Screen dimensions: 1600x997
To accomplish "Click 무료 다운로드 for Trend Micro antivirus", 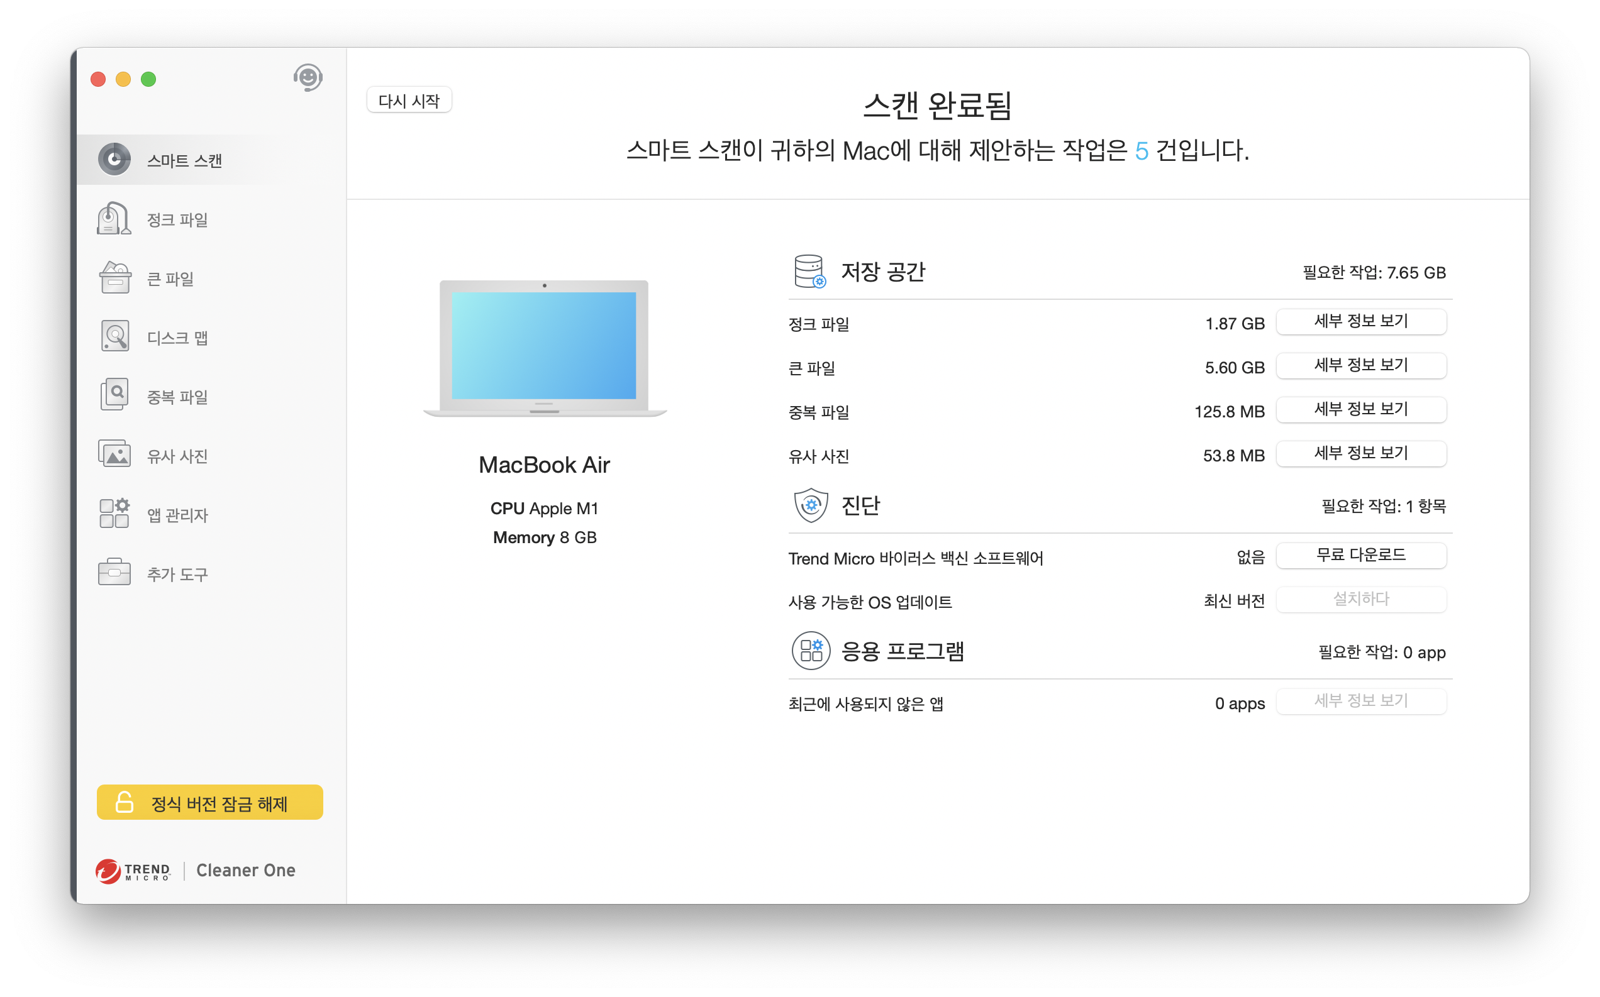I will [x=1360, y=555].
